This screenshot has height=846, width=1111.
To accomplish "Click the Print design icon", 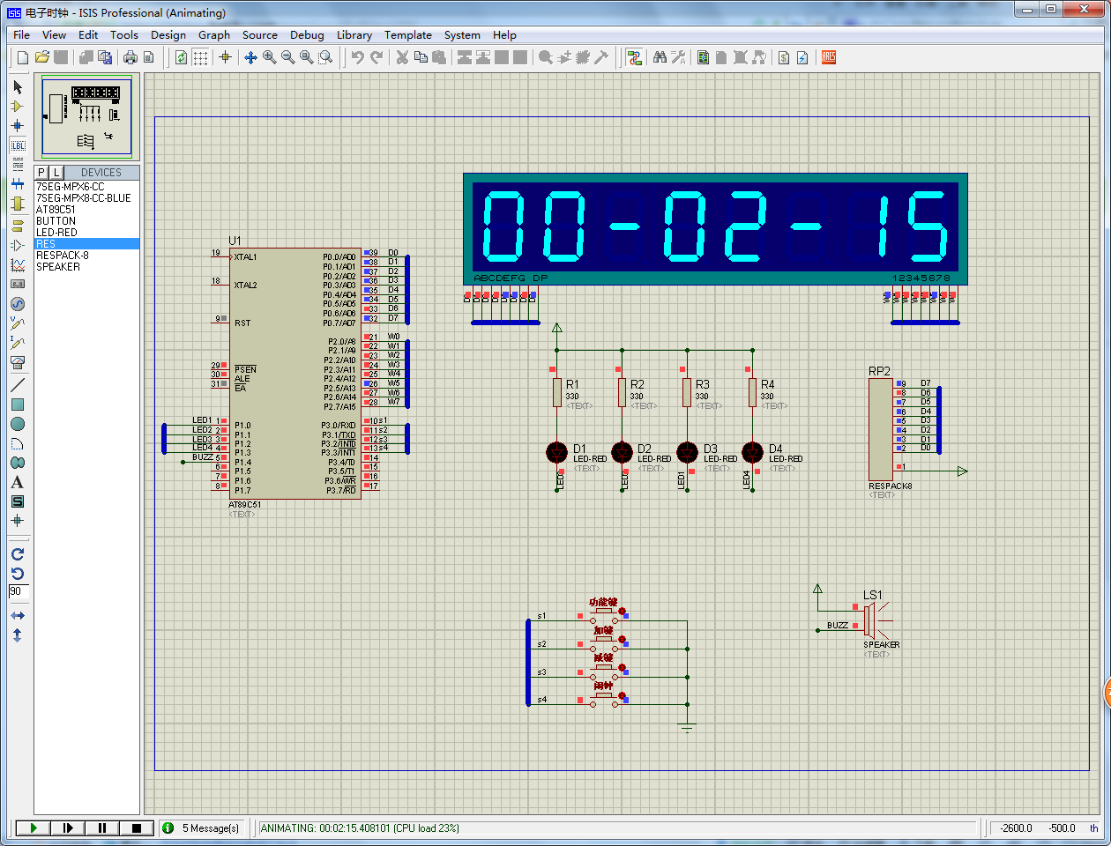I will 130,57.
